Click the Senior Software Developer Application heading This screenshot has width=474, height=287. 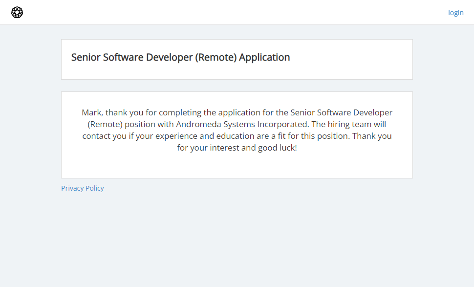tap(180, 57)
